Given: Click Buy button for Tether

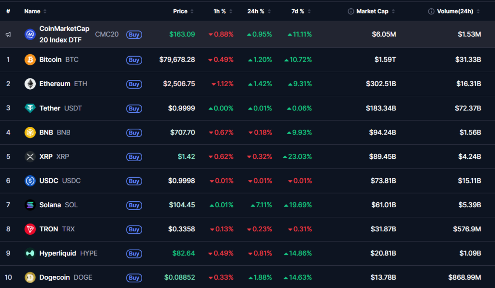Looking at the screenshot, I should pyautogui.click(x=134, y=108).
